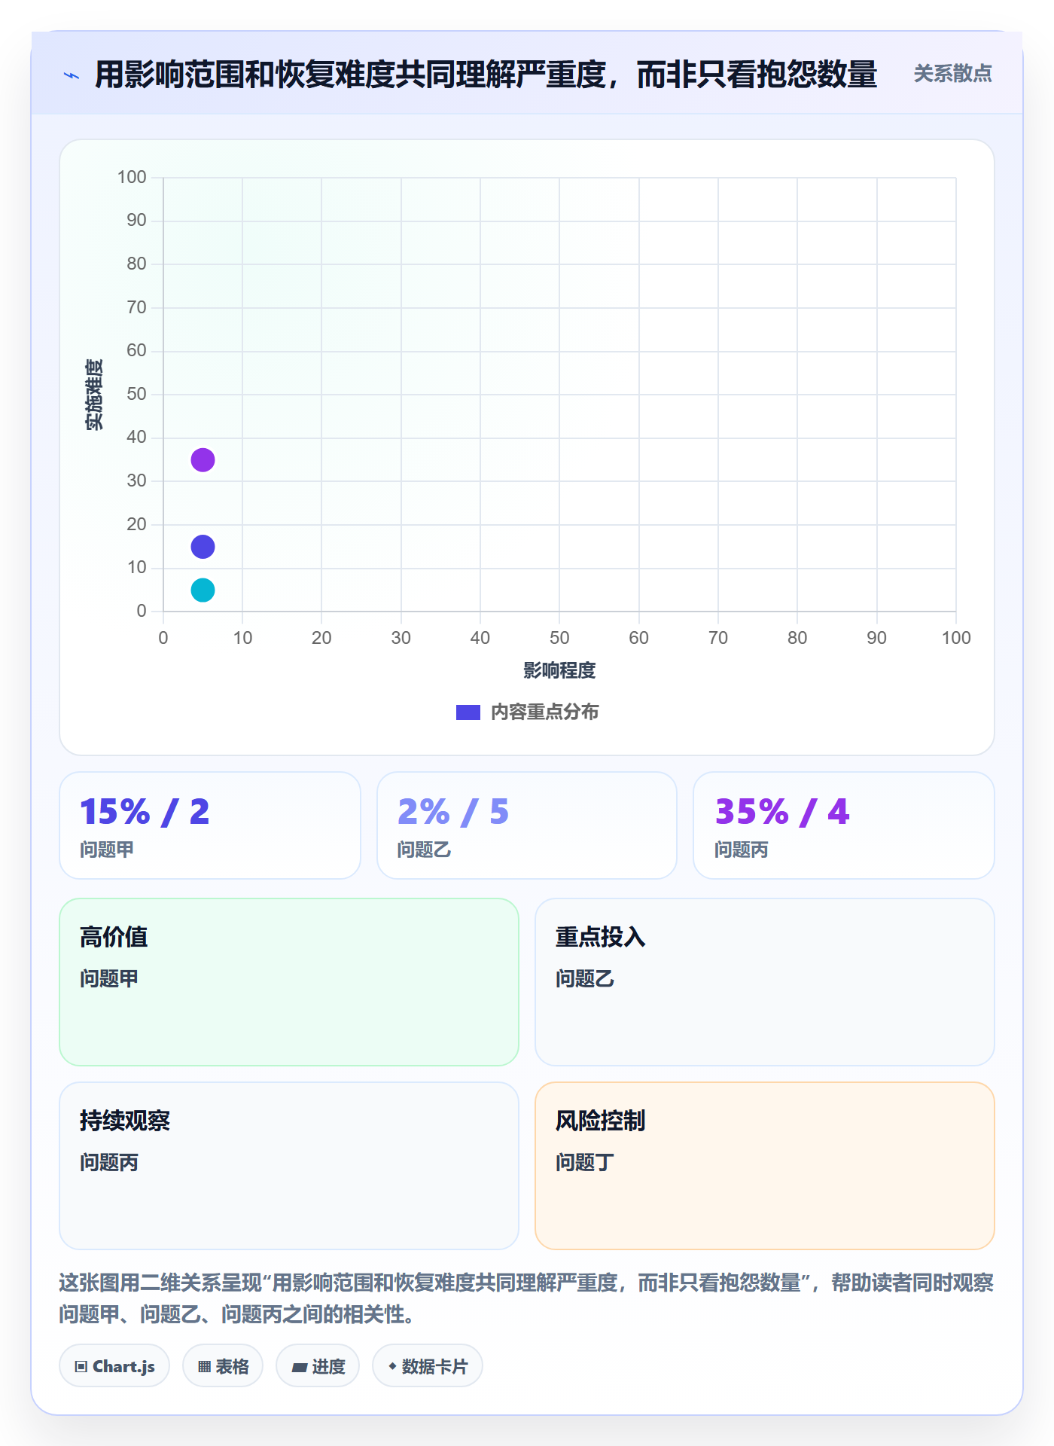Viewport: 1054px width, 1446px height.
Task: Click 问题丙 inside the 持续观察 card
Action: coord(109,1163)
